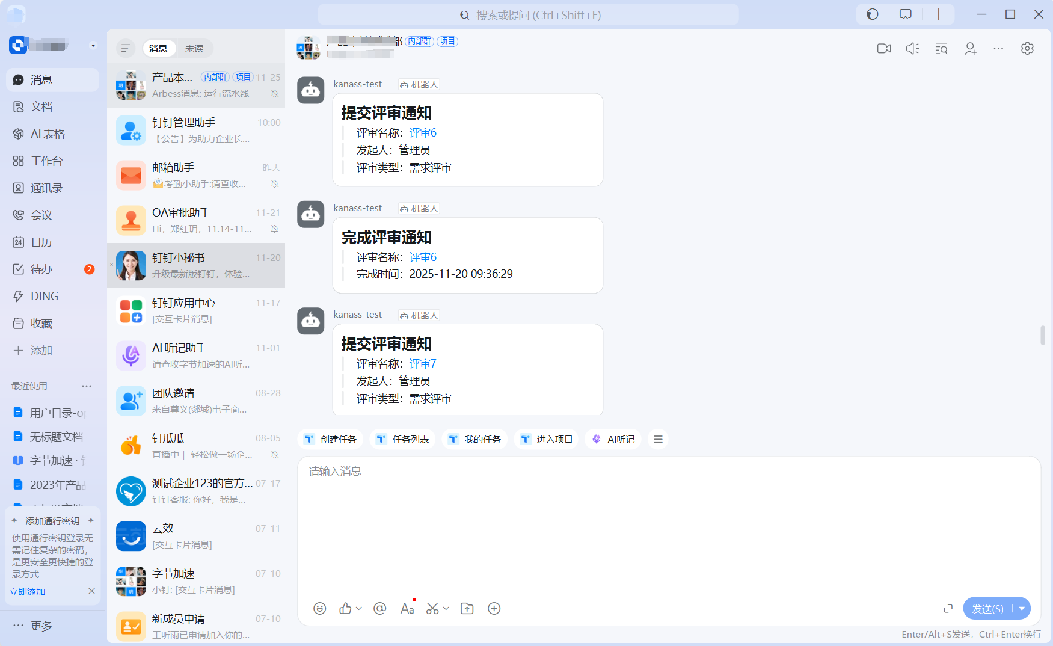Open the OA审批助手 conversation
Screen dimensions: 1053x646
coord(196,221)
